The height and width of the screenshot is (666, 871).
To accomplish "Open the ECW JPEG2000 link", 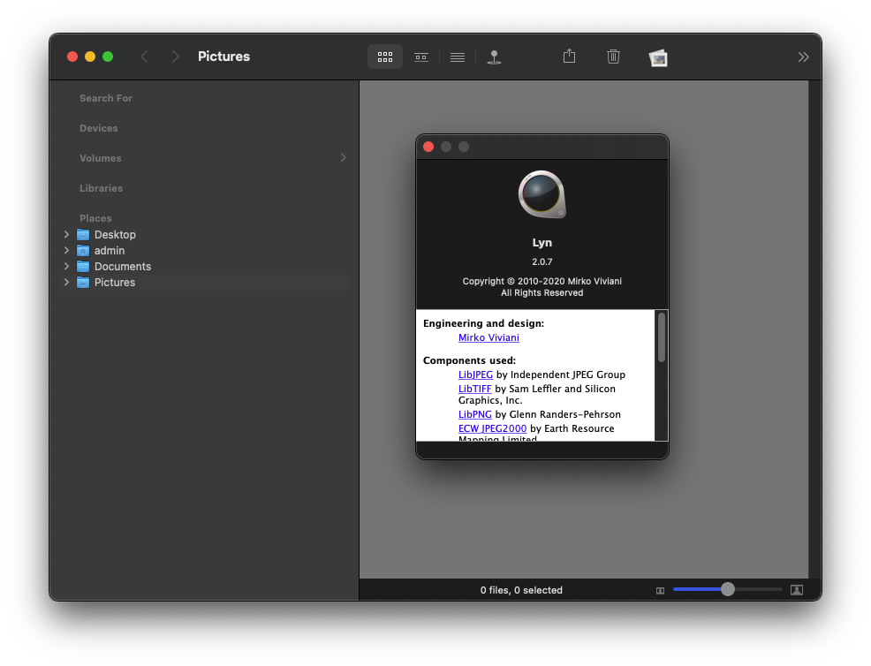I will pos(492,428).
